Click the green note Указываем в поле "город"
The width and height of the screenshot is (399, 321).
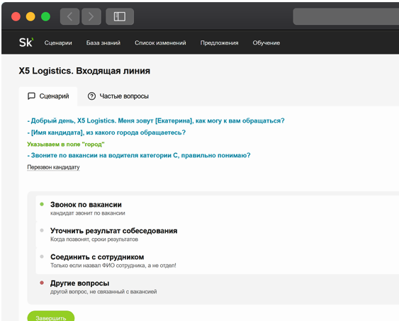click(66, 145)
